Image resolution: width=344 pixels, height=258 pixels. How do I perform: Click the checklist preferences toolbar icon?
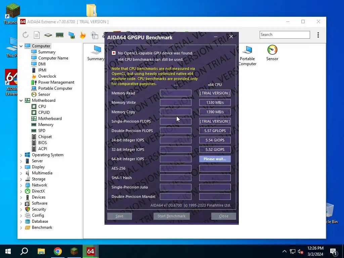(x=94, y=35)
